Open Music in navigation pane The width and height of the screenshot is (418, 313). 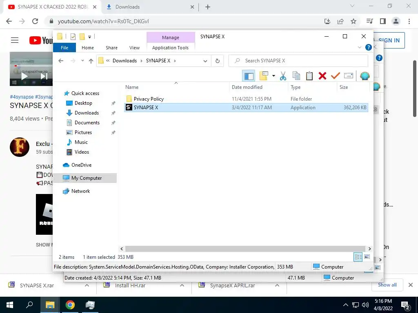tap(81, 142)
